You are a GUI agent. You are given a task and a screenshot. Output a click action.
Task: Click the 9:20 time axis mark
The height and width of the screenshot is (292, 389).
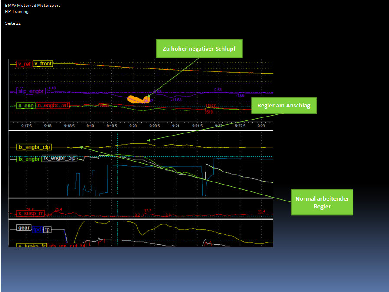[x=133, y=126]
